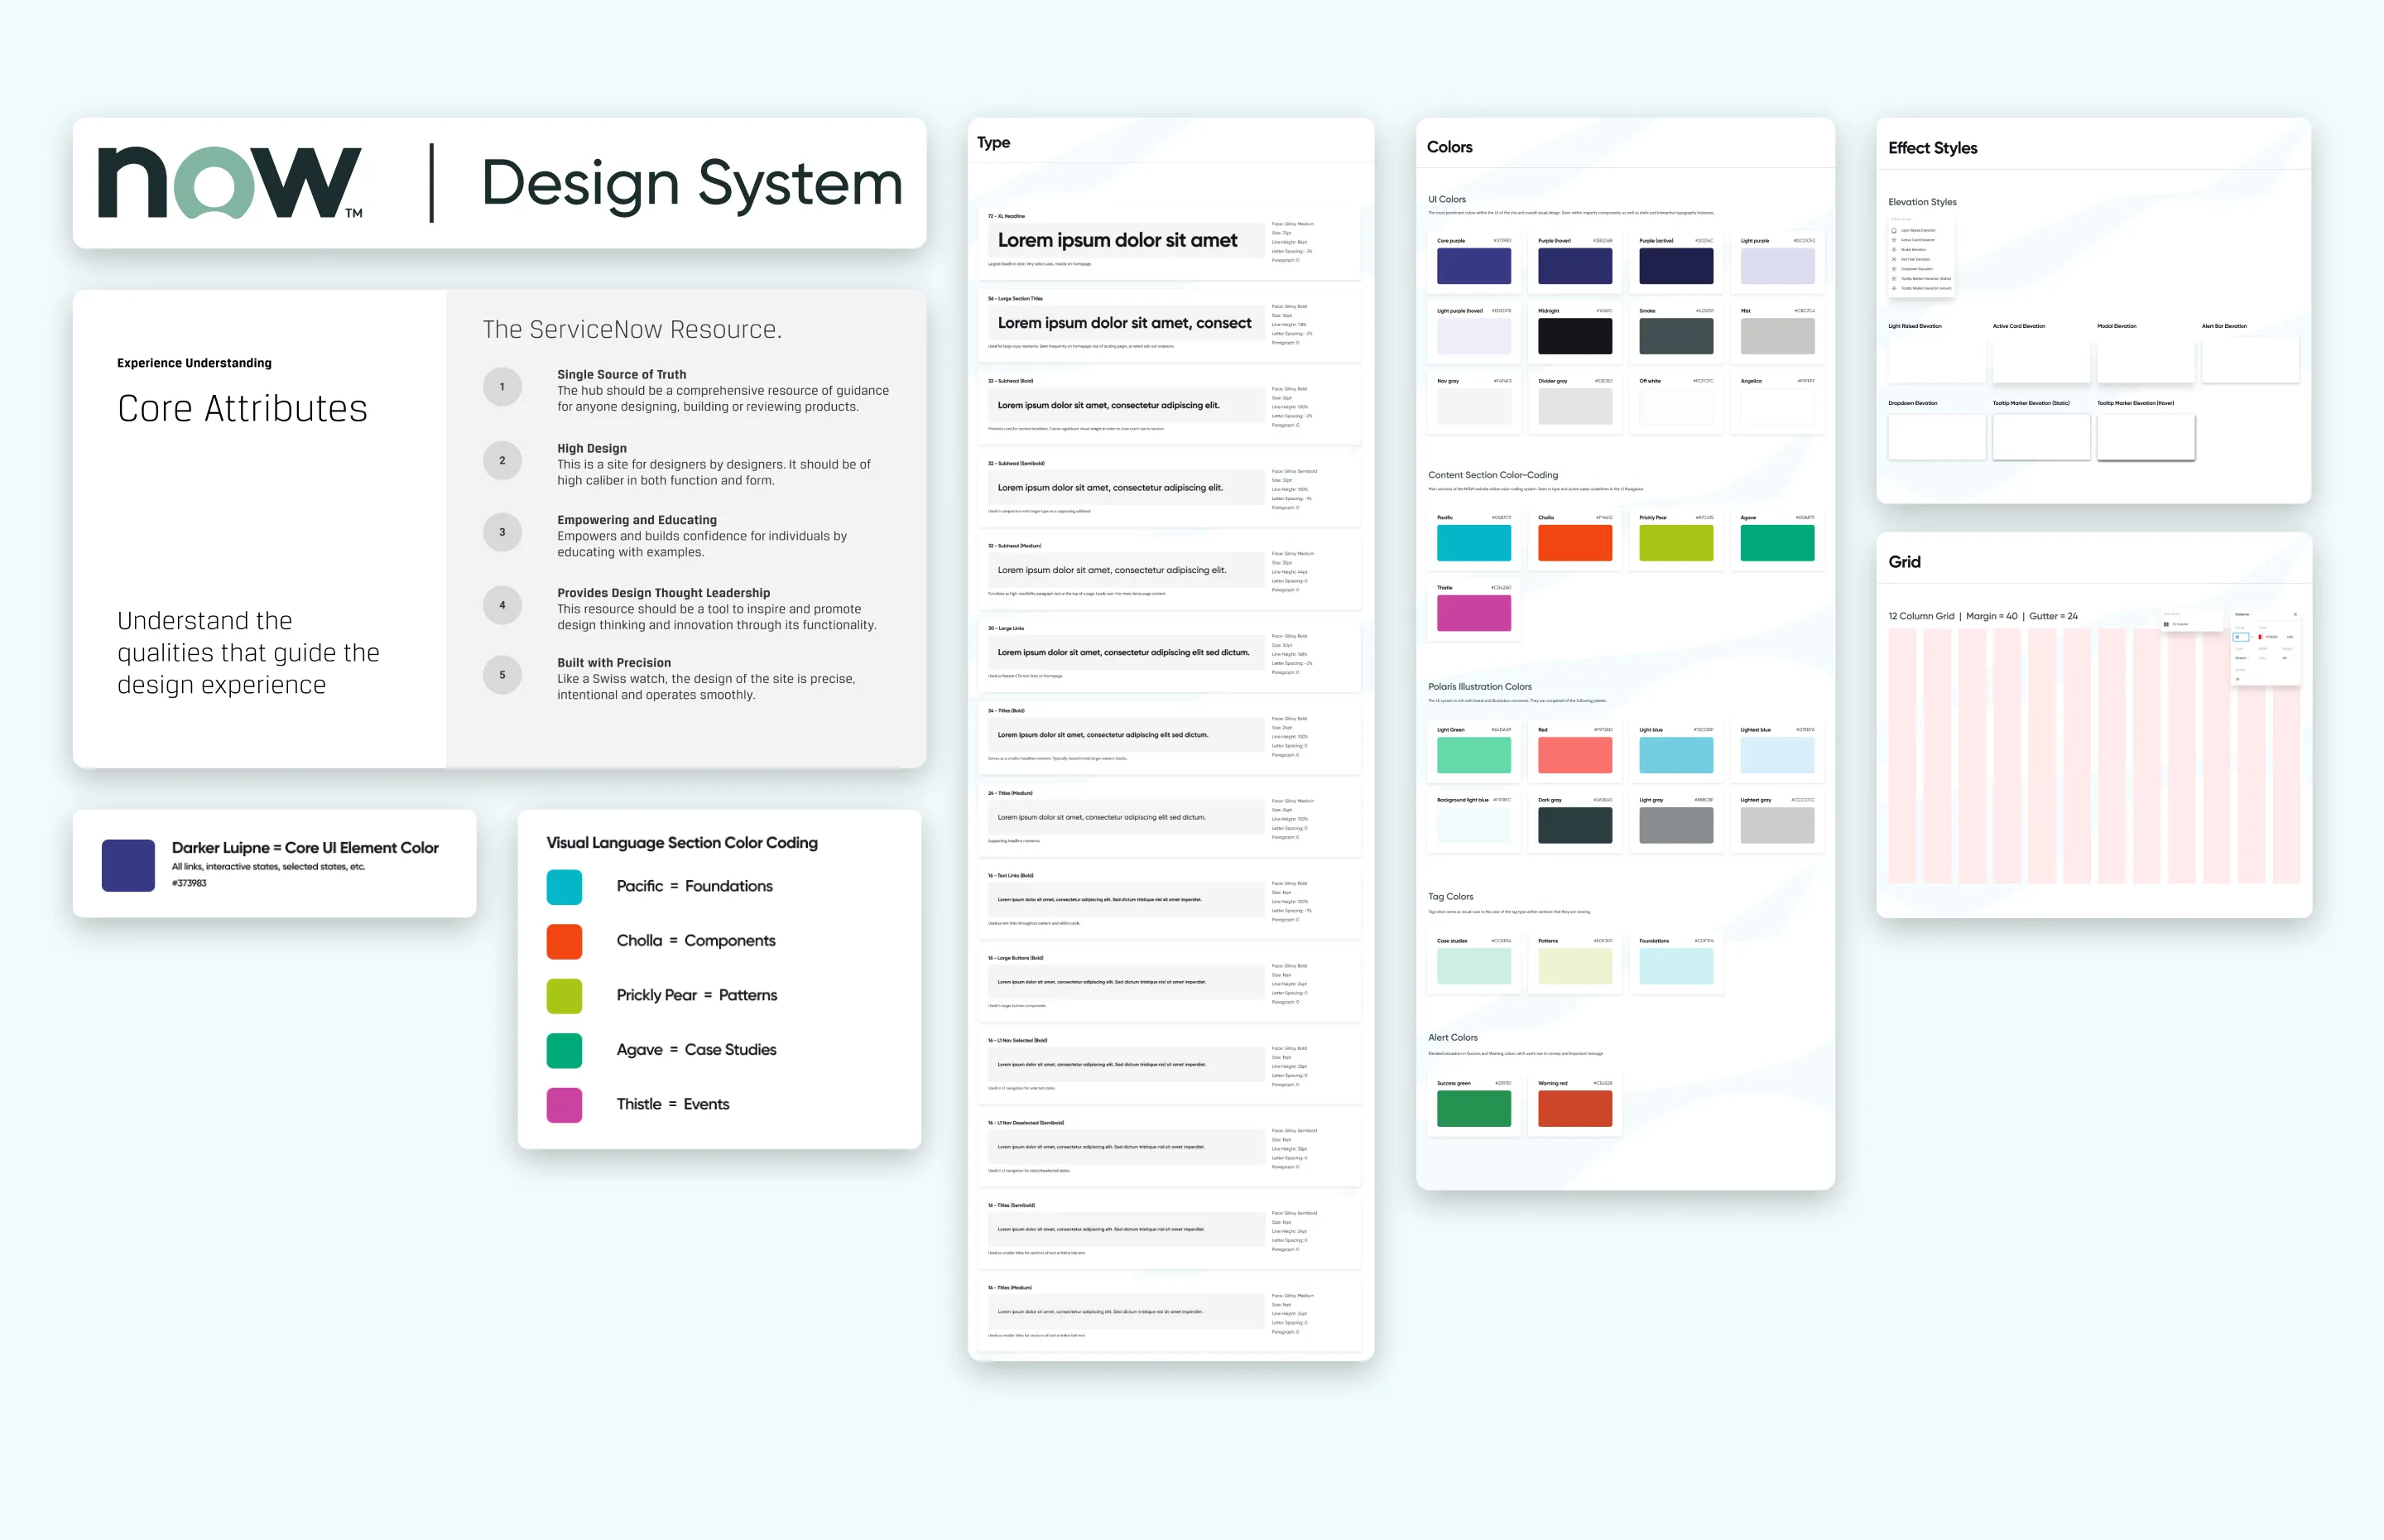2384x1540 pixels.
Task: Select the Dark gray Polaris swatch
Action: 1574,826
